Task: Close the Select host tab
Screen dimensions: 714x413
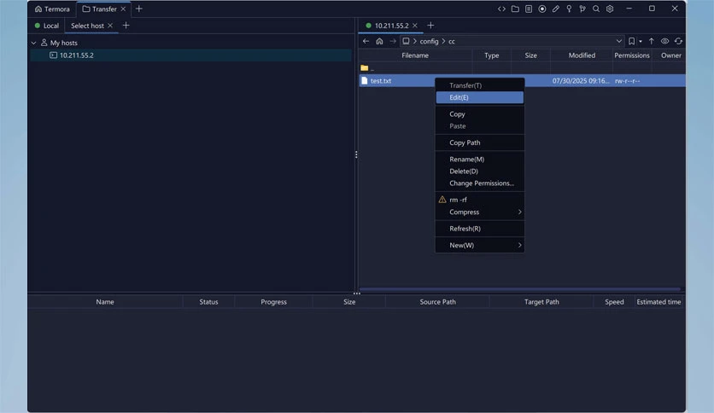Action: (x=110, y=26)
